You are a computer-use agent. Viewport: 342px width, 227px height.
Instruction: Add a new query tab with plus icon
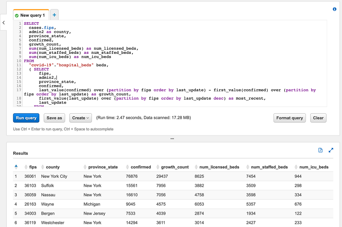pos(54,15)
